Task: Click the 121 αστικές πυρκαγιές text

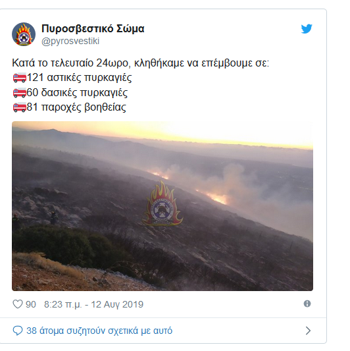Action: [x=80, y=78]
